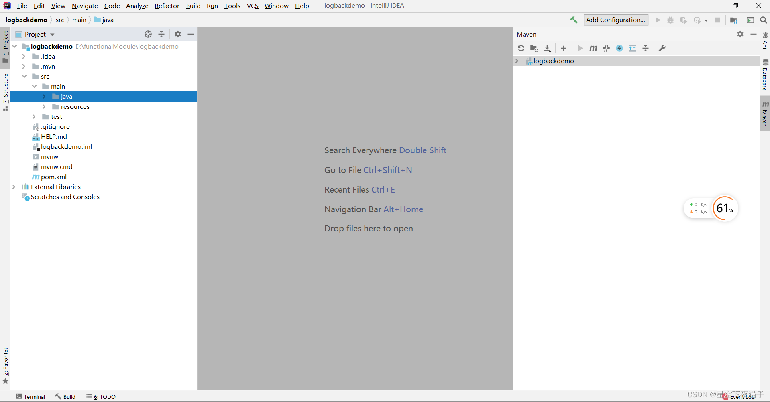Screen dimensions: 770x402
Task: Open the File menu
Action: click(22, 6)
